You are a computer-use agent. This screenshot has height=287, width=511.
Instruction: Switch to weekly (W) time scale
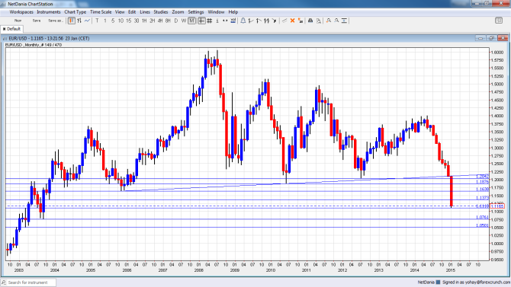[x=184, y=21]
